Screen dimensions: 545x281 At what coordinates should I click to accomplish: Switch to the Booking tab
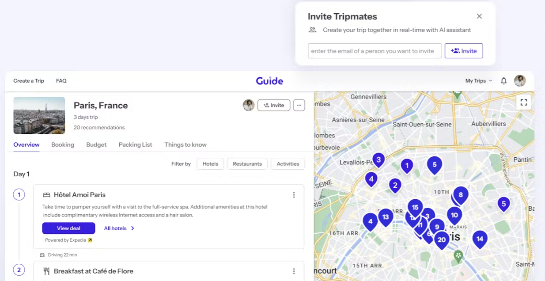63,144
